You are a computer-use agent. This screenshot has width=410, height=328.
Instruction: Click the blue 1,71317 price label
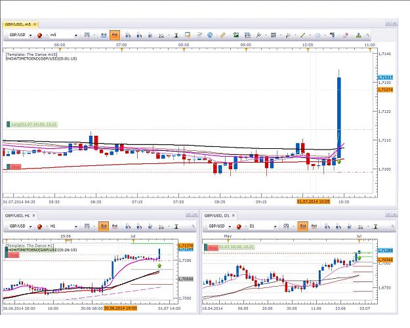pos(386,77)
